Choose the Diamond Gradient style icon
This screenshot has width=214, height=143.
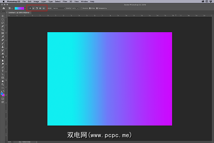tap(44, 8)
